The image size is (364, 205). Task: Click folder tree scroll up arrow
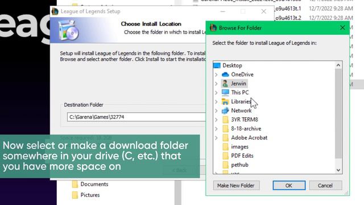(338, 65)
